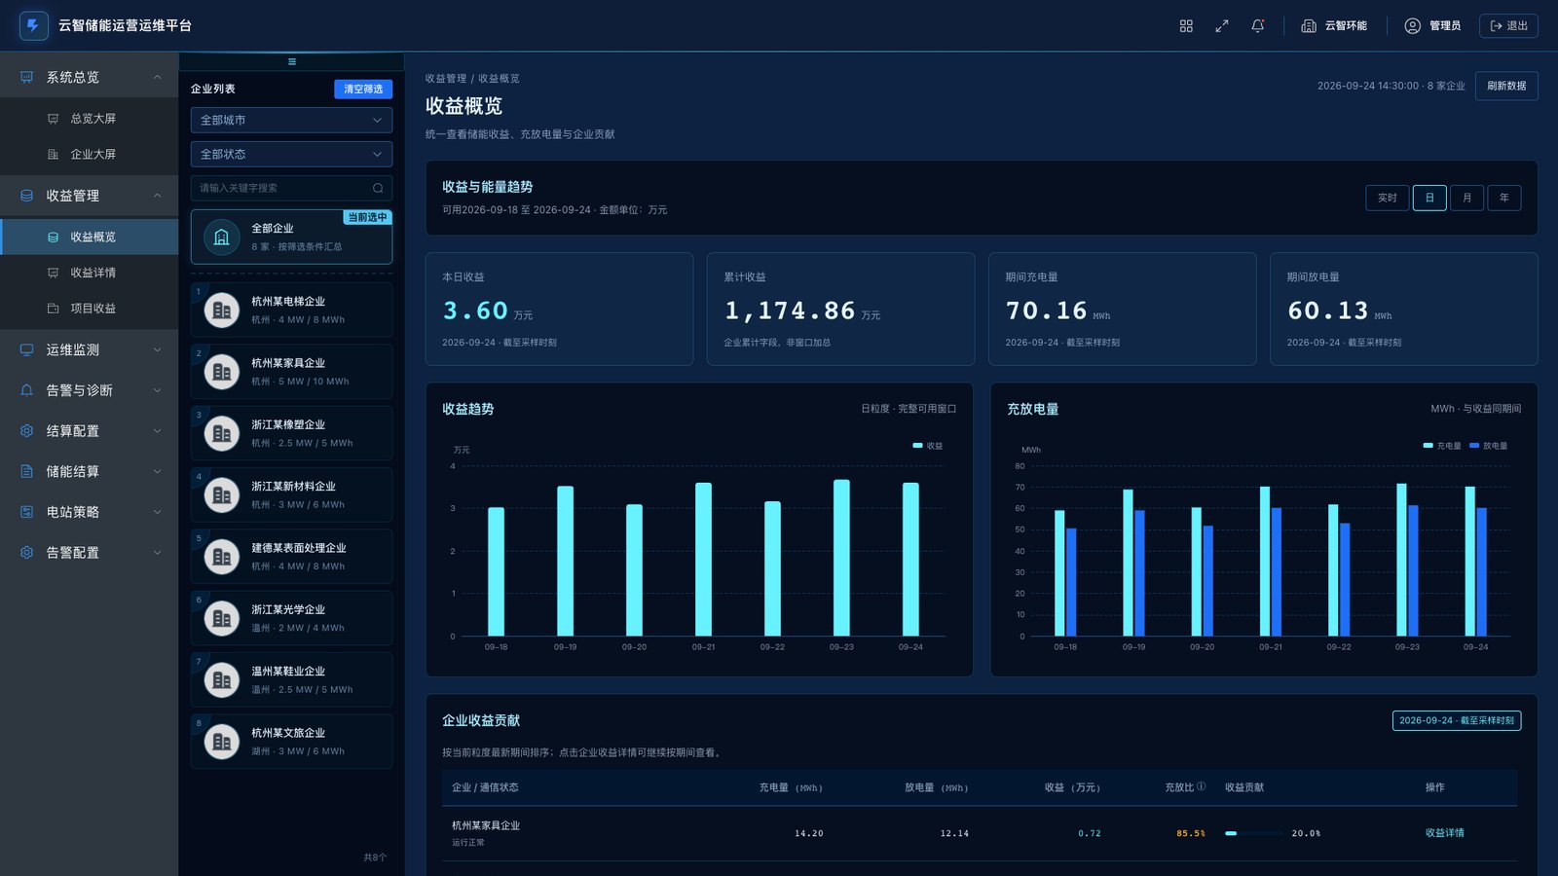This screenshot has height=876, width=1558.
Task: Collapse the enterprise panel with hamburger icon
Action: point(292,61)
